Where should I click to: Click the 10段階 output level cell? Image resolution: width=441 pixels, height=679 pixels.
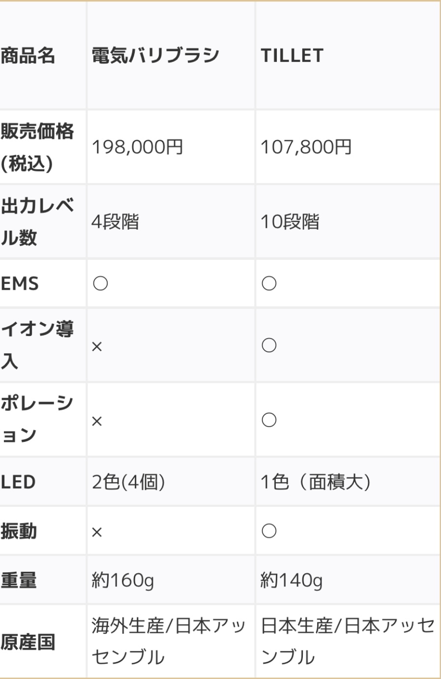click(290, 222)
